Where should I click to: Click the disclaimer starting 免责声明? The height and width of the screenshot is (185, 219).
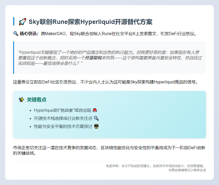(156, 166)
